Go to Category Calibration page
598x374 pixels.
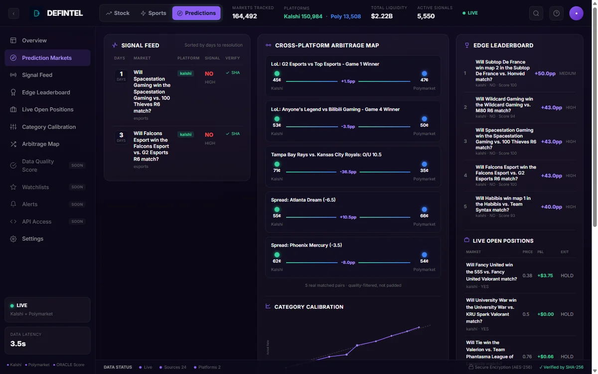pyautogui.click(x=47, y=127)
